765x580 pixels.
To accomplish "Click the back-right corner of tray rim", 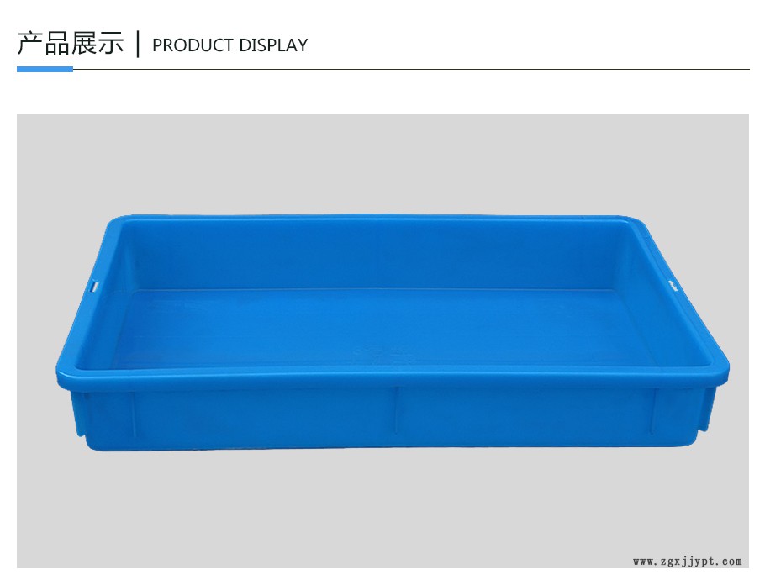I will click(x=633, y=224).
